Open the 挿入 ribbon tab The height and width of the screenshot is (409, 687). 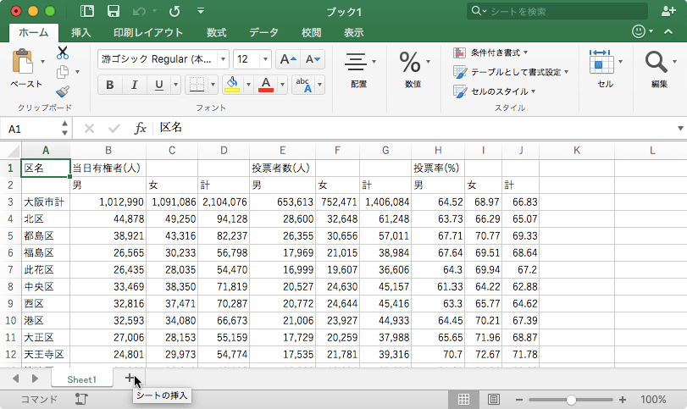[x=81, y=32]
